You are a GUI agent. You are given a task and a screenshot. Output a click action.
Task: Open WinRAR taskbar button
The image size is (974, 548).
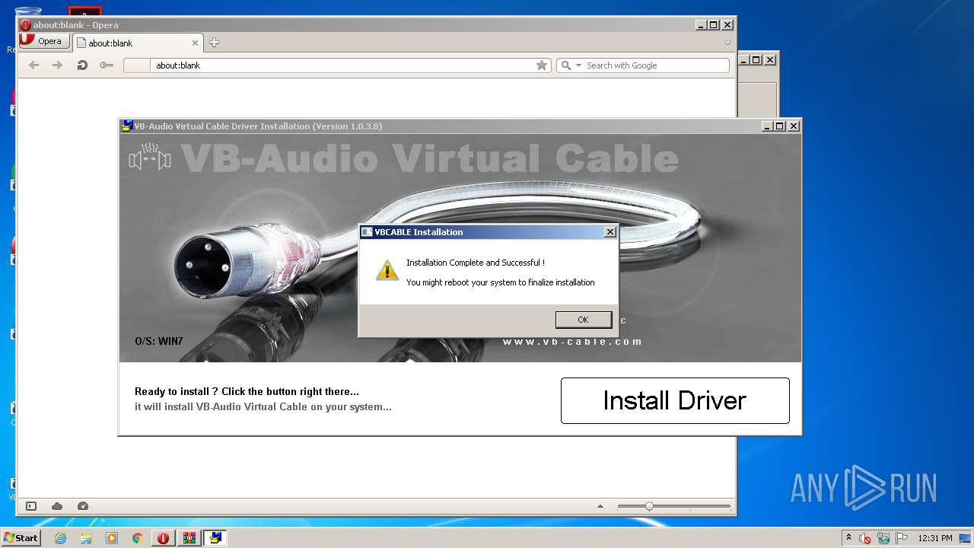pyautogui.click(x=189, y=538)
